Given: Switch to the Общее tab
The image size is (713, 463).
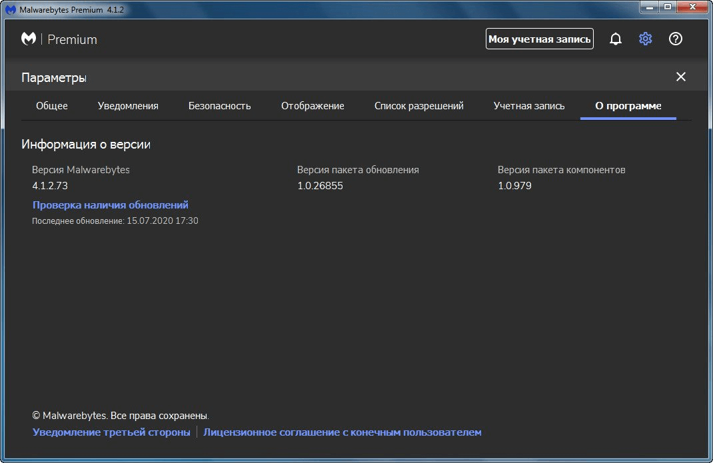Looking at the screenshot, I should pos(52,106).
